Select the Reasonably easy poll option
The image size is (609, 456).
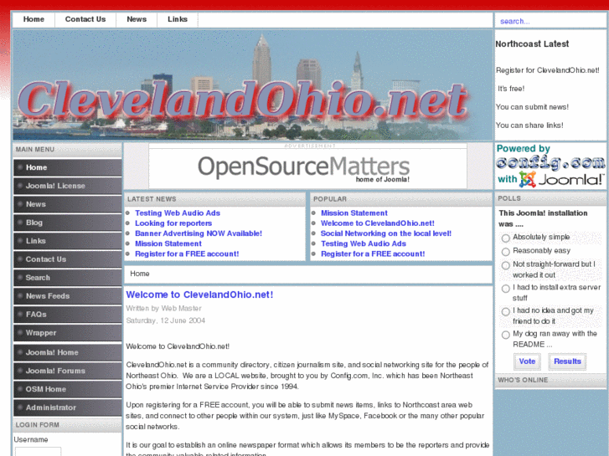click(x=506, y=252)
